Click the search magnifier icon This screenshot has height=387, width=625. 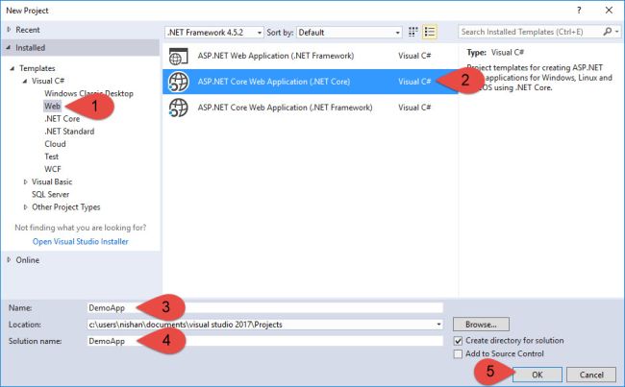click(608, 32)
